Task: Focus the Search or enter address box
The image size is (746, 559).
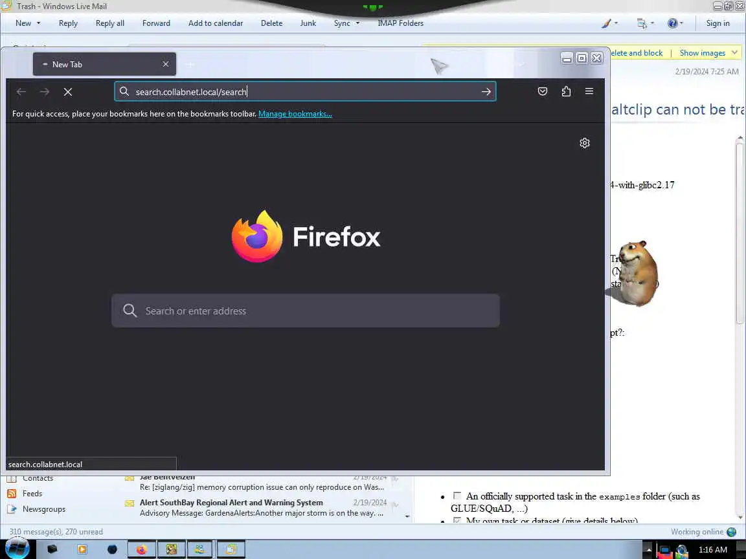Action: 306,311
